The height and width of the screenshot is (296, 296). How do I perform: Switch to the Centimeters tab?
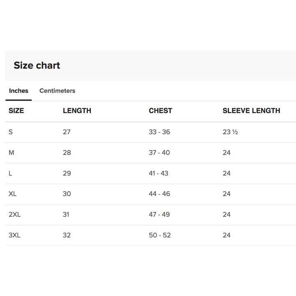click(x=57, y=91)
